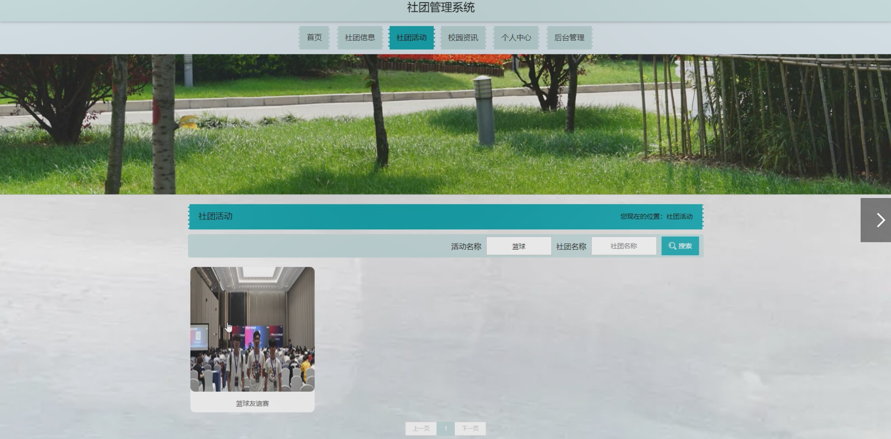Focus the 活动名称 input containing 篮球
The width and height of the screenshot is (891, 439).
point(519,246)
